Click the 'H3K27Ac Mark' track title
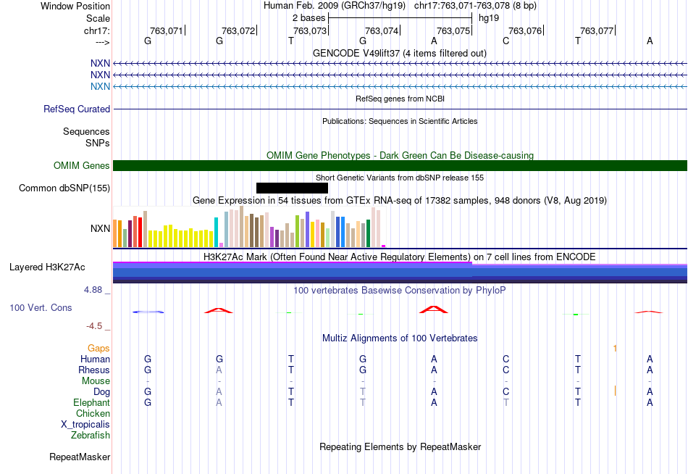 click(x=400, y=257)
